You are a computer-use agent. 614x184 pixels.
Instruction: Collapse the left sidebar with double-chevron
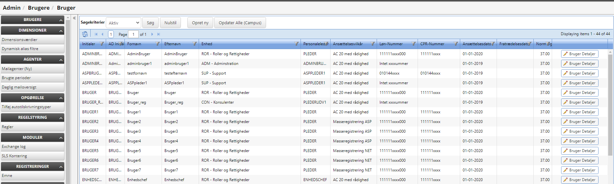tap(74, 18)
